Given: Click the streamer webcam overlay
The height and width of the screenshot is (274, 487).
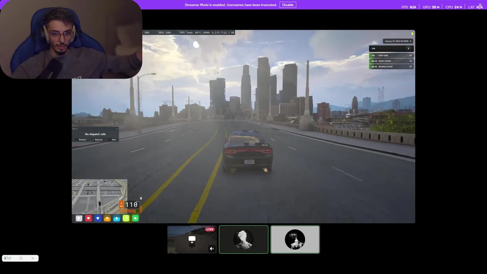Looking at the screenshot, I should (x=71, y=39).
